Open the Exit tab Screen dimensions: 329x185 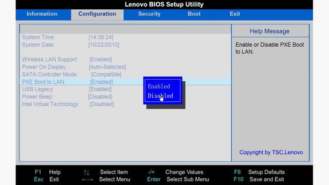click(x=234, y=14)
